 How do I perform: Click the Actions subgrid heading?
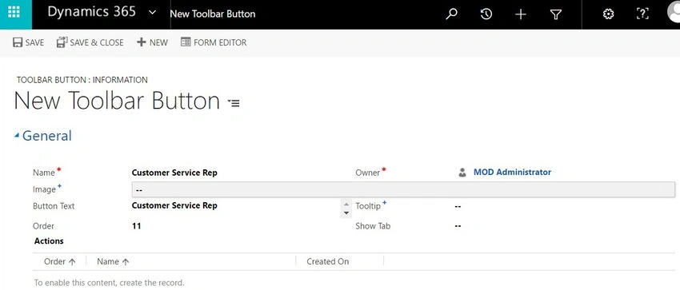pyautogui.click(x=49, y=241)
